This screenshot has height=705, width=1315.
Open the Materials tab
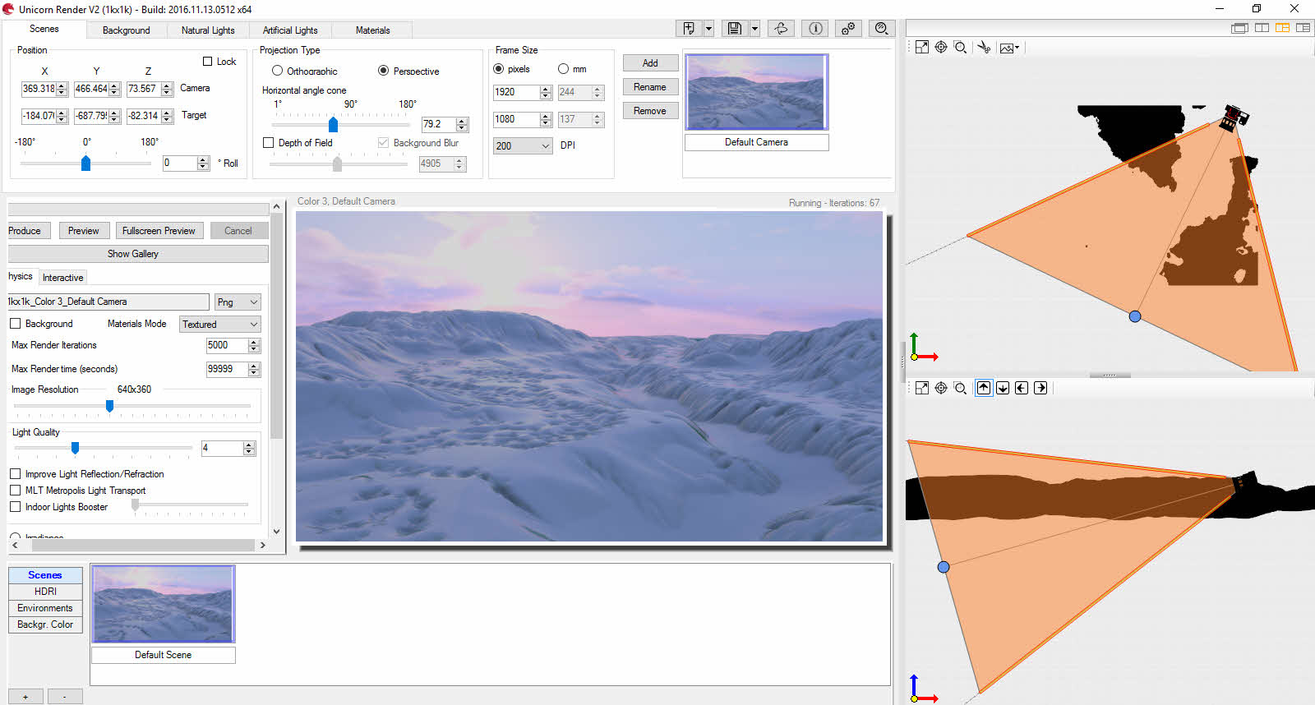[x=372, y=30]
